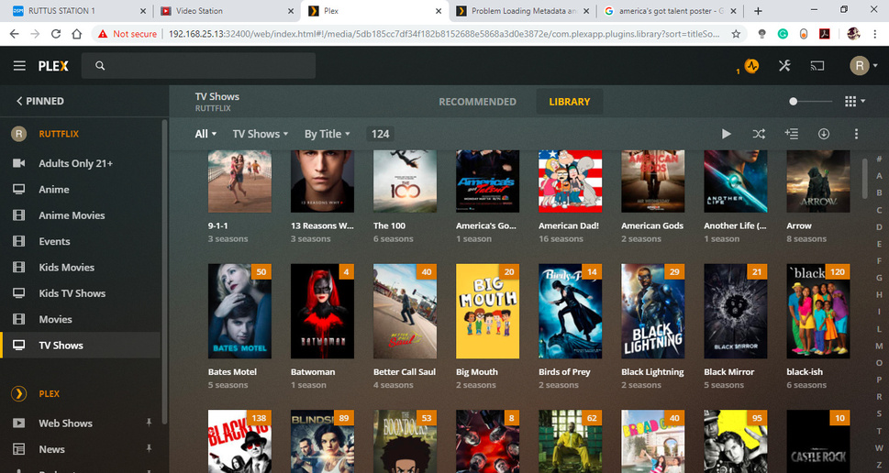The width and height of the screenshot is (889, 473).
Task: Go back to PINNED sidebar
Action: (39, 101)
